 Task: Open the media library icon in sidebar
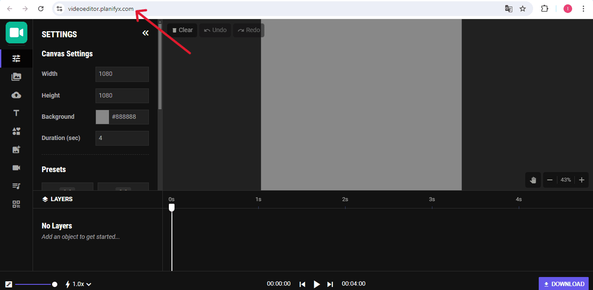[16, 77]
